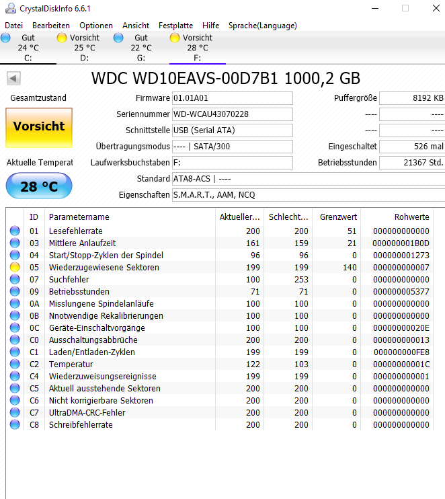This screenshot has width=445, height=499.
Task: Close the CrystalDiskInfo window
Action: pyautogui.click(x=436, y=8)
